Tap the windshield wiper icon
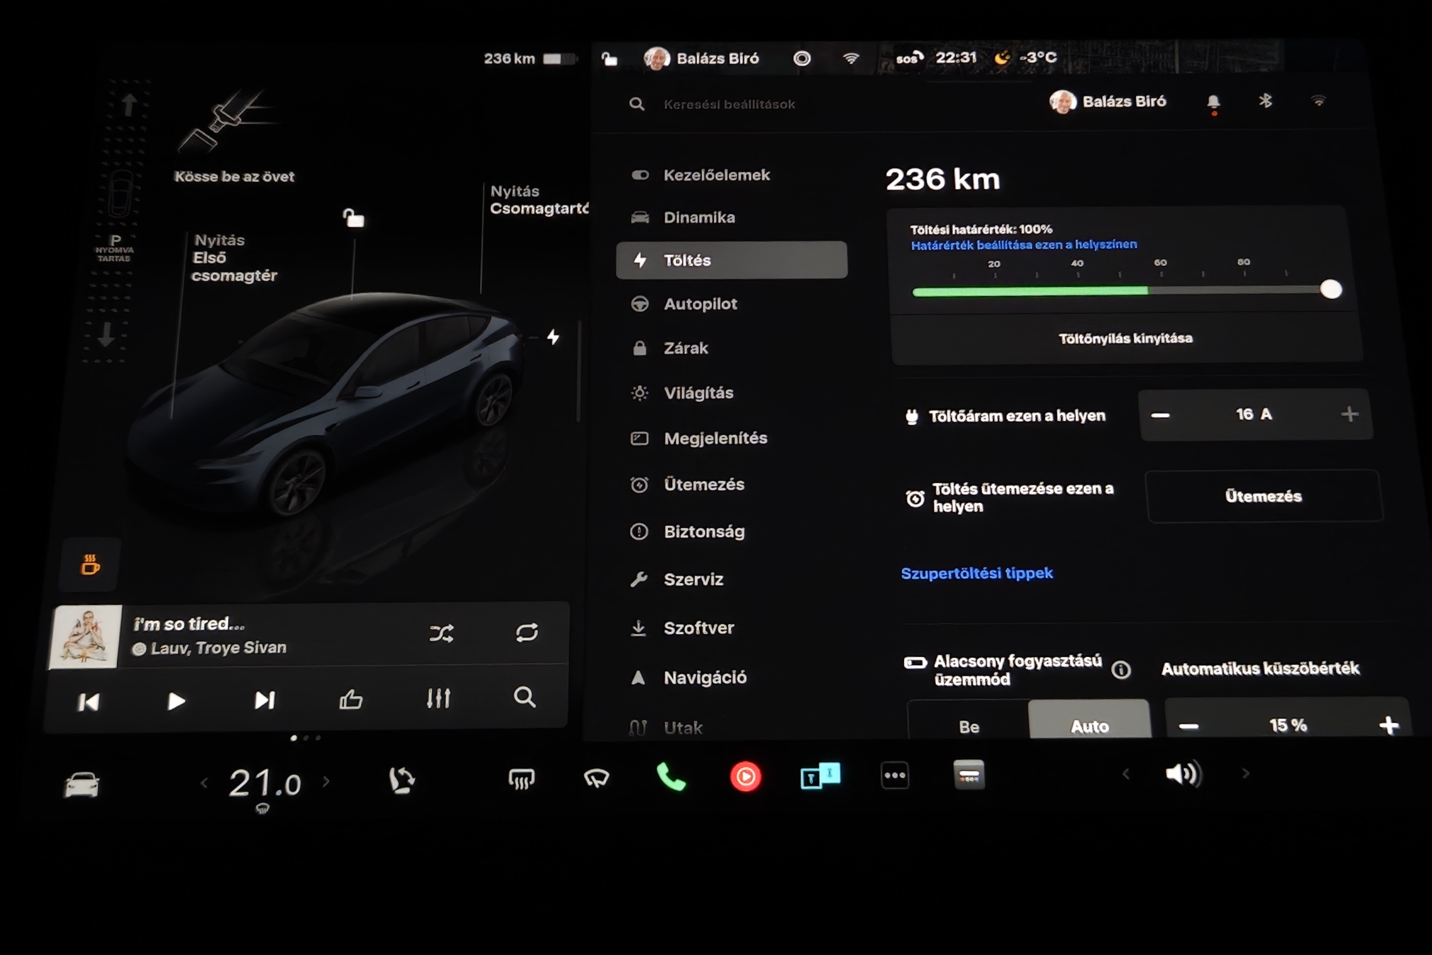Viewport: 1432px width, 955px height. (596, 778)
